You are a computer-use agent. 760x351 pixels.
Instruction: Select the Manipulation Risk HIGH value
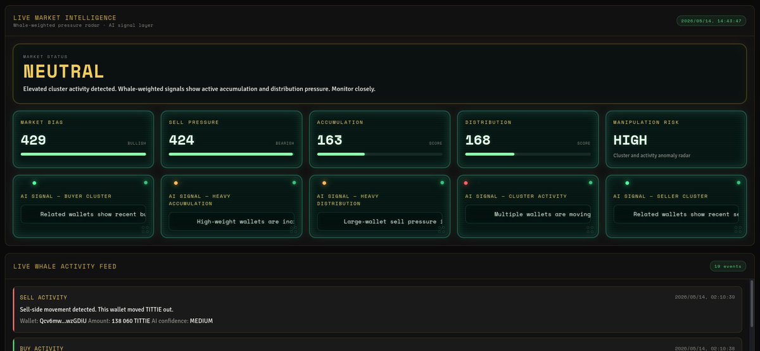[x=630, y=140]
